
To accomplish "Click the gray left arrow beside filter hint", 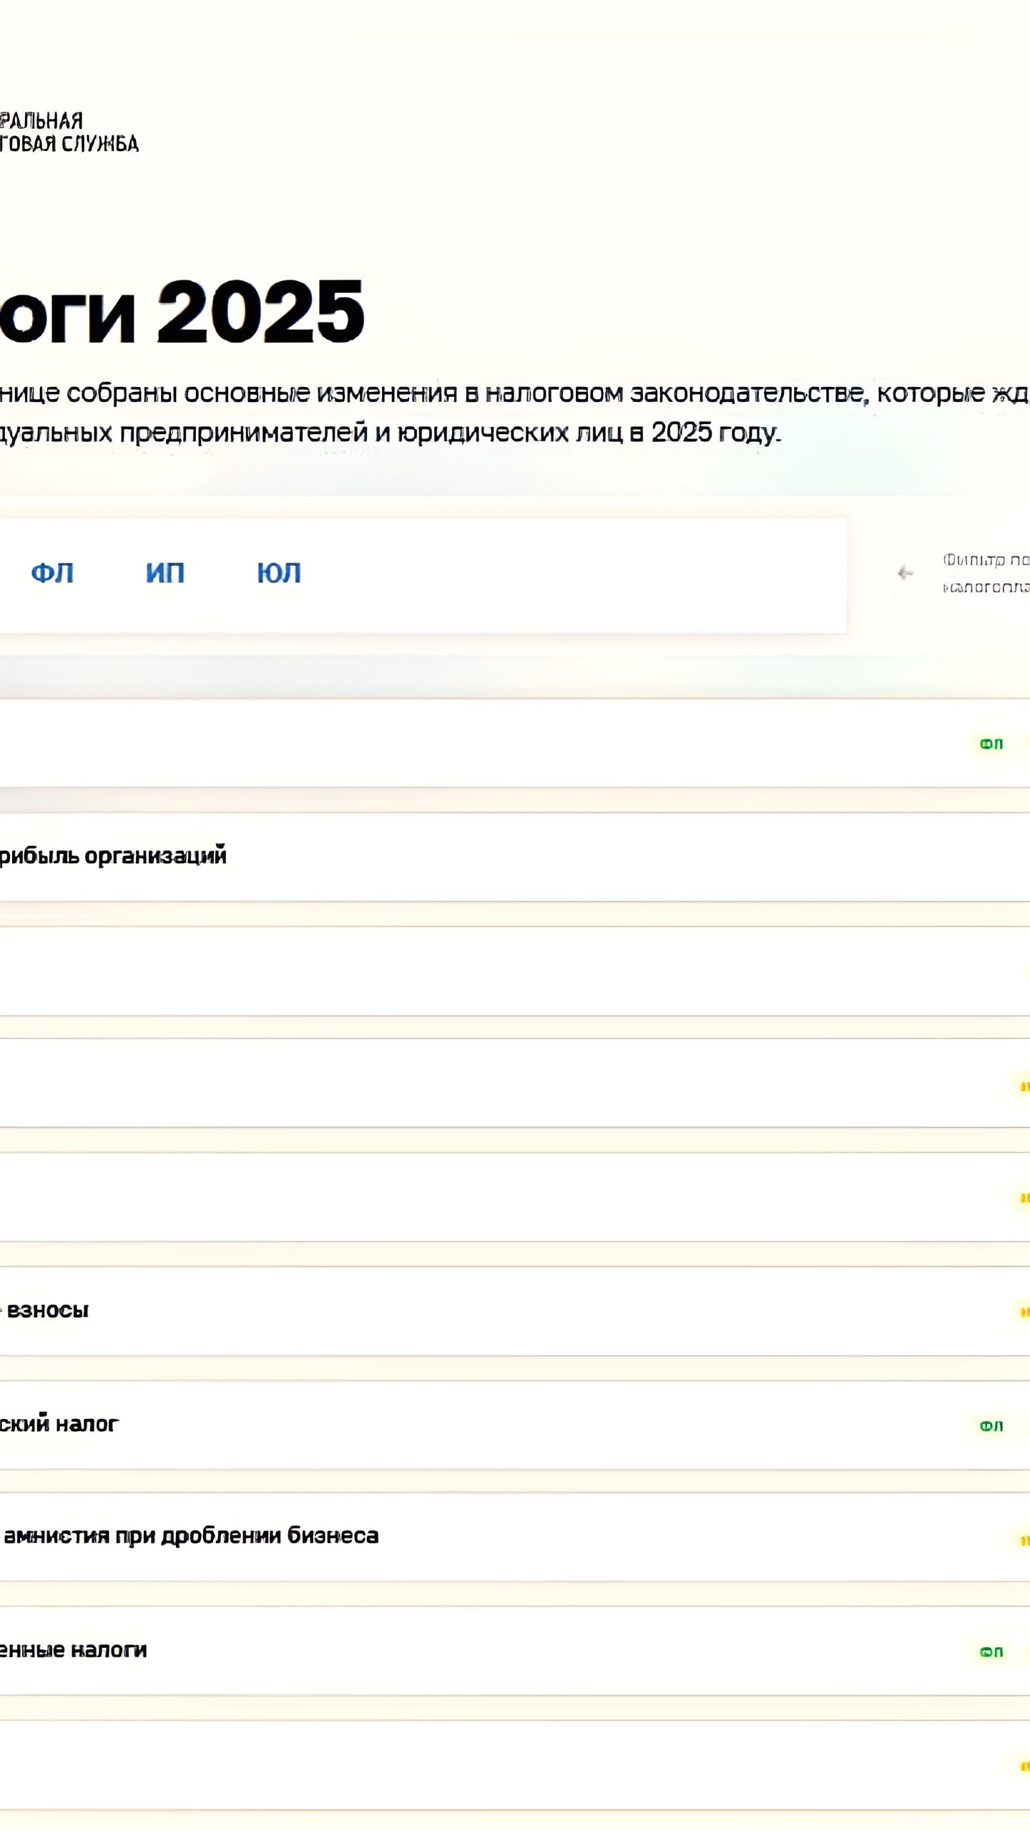I will 906,573.
